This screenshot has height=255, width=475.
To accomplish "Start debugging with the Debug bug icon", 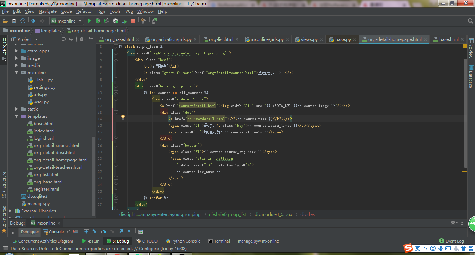I will pos(98,21).
